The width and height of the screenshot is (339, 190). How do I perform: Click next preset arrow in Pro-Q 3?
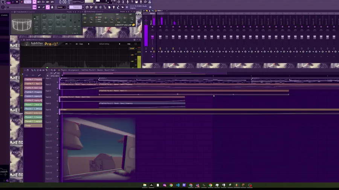coord(119,44)
